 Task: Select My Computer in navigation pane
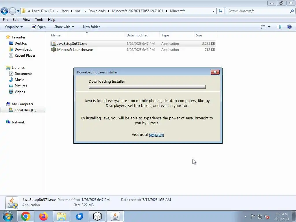(x=23, y=104)
